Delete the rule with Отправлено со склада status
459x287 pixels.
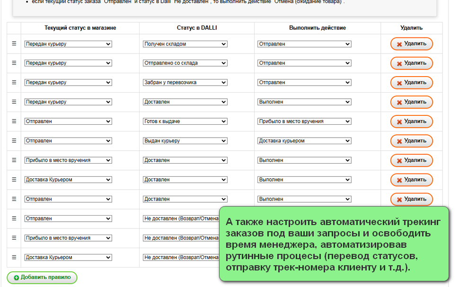pos(411,63)
